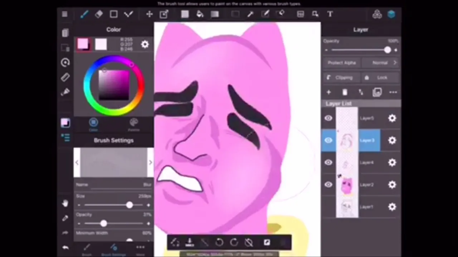
Task: Switch to the Palette tab
Action: coord(133,125)
